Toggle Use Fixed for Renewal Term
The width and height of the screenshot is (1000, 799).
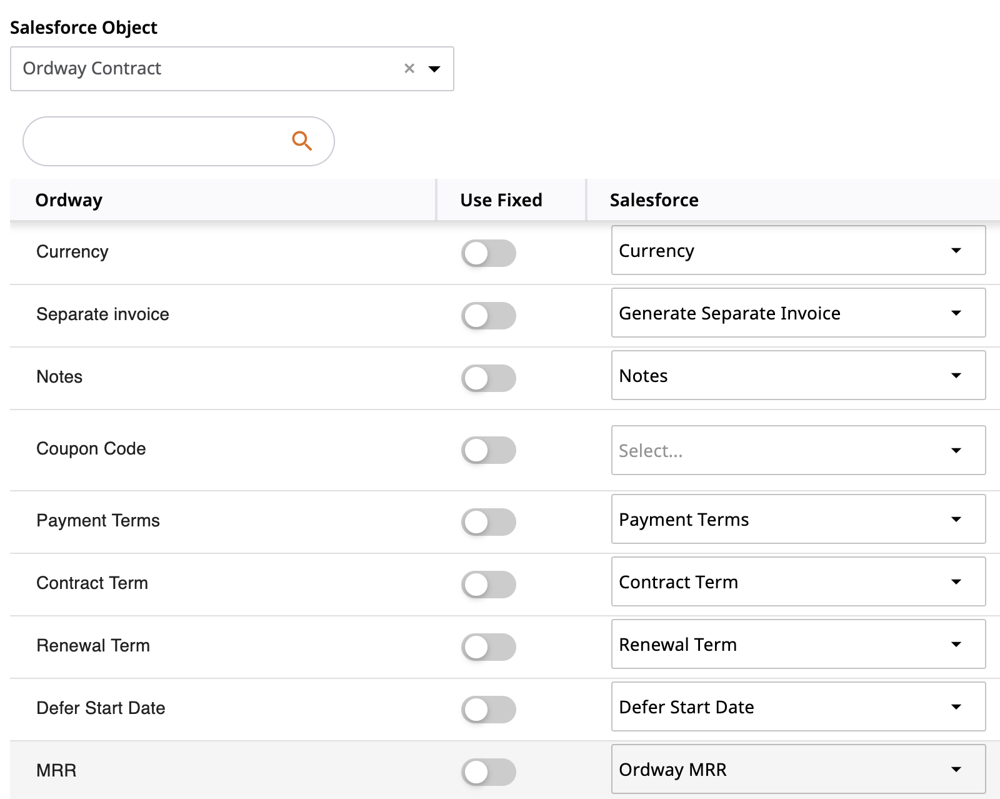pos(489,647)
